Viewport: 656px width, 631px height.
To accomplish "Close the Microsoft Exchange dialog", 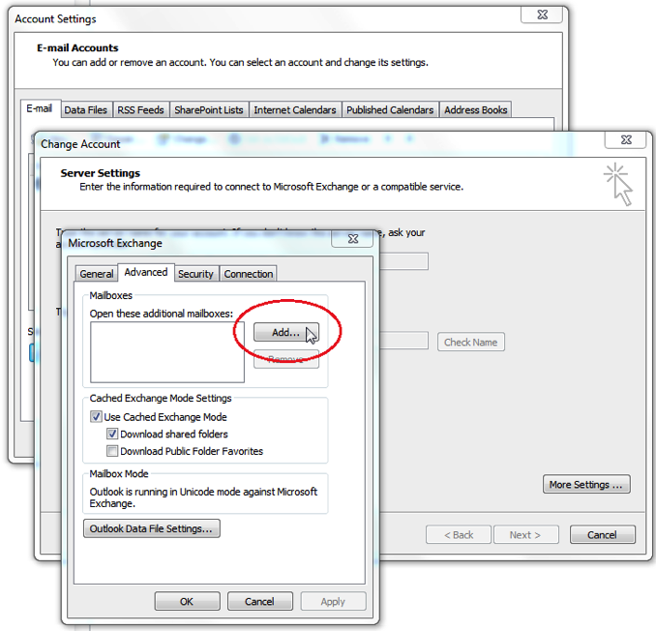I will point(353,238).
